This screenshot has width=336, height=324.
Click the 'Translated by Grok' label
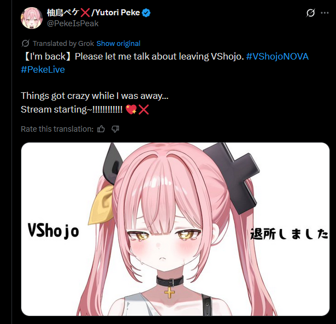click(63, 44)
